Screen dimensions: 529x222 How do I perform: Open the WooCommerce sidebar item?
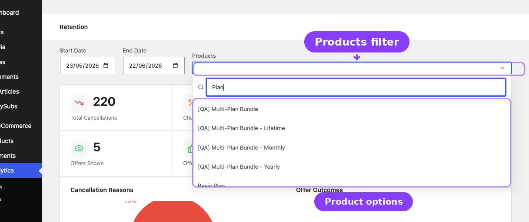click(x=21, y=126)
